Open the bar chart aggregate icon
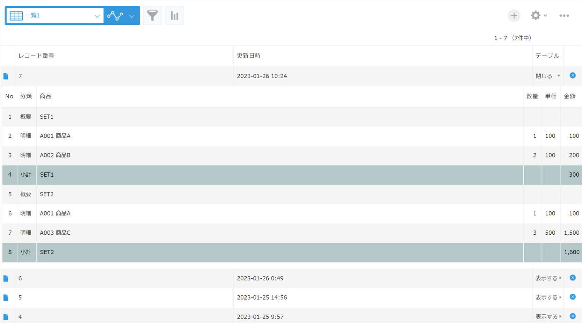 pos(175,15)
